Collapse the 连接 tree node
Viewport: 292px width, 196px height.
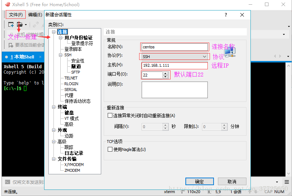[x=53, y=32]
